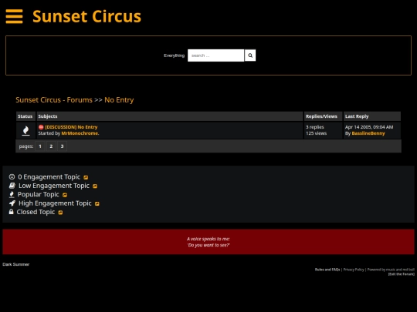Click the Dark Summer theme label
This screenshot has width=417, height=312.
(16, 264)
